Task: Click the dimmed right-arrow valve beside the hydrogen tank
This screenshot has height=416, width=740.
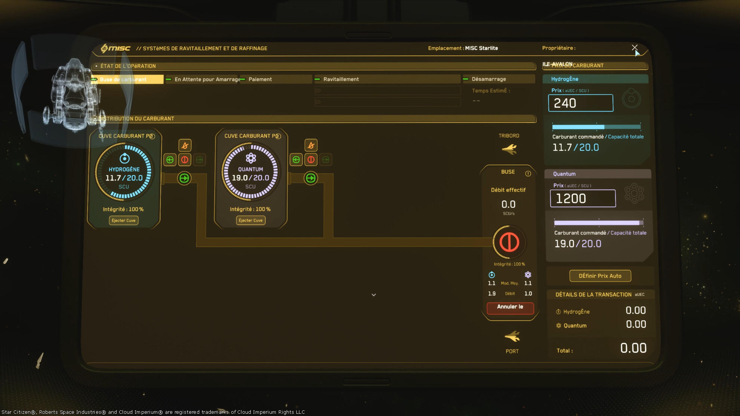Action: [200, 160]
